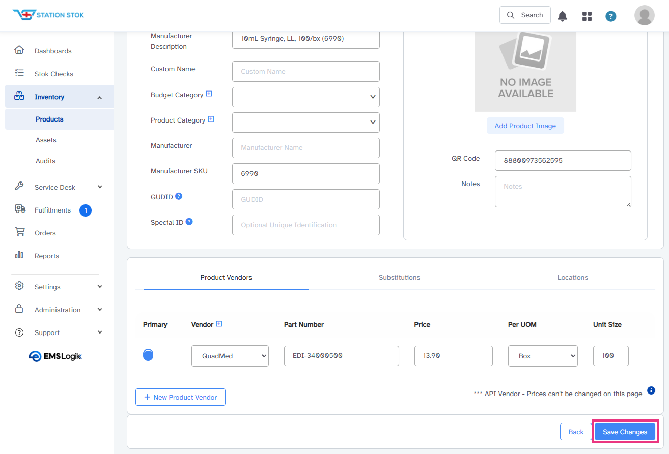Click the Settings gear icon

tap(19, 286)
